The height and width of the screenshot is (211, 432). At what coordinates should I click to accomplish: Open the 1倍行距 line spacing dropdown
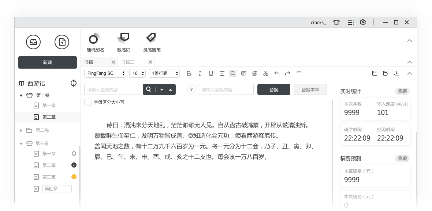(164, 73)
